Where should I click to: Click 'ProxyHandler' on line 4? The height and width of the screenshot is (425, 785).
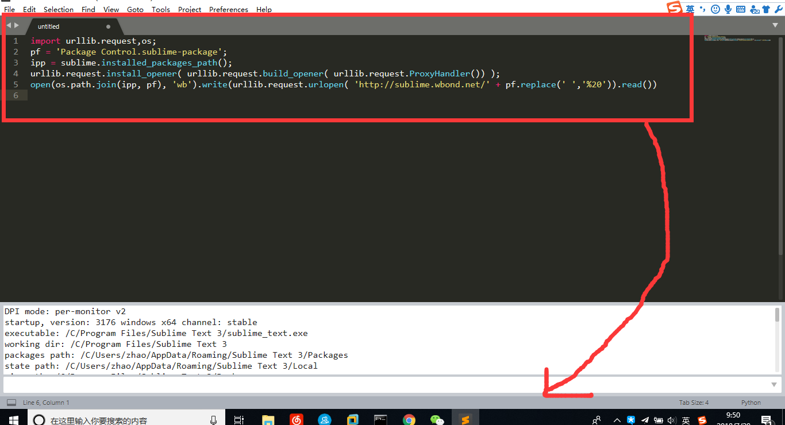(x=440, y=74)
